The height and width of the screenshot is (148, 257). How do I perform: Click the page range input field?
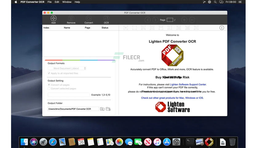point(69,95)
